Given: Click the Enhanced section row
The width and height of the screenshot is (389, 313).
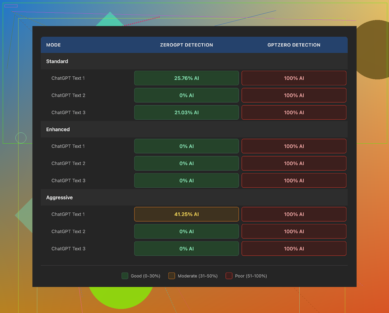Looking at the screenshot, I should pos(58,129).
